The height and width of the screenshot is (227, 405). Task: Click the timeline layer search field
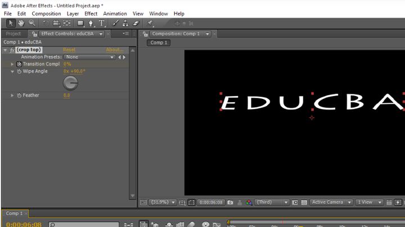(84, 225)
